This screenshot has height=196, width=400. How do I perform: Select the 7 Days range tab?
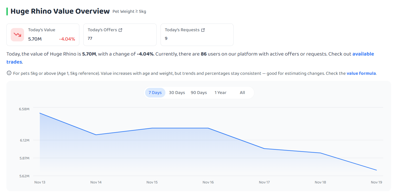(155, 93)
